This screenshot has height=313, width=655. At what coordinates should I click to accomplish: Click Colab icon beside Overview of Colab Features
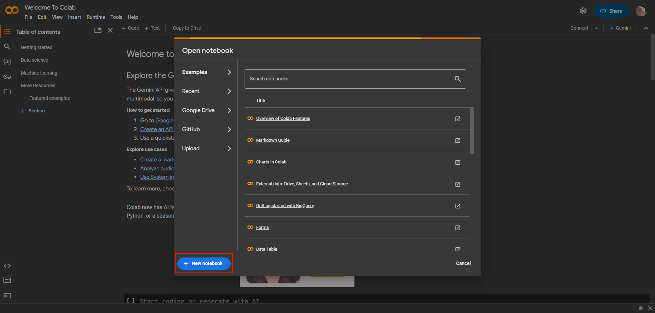[250, 118]
